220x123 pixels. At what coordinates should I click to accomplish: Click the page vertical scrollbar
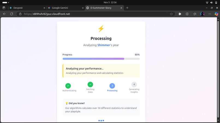(x=218, y=70)
